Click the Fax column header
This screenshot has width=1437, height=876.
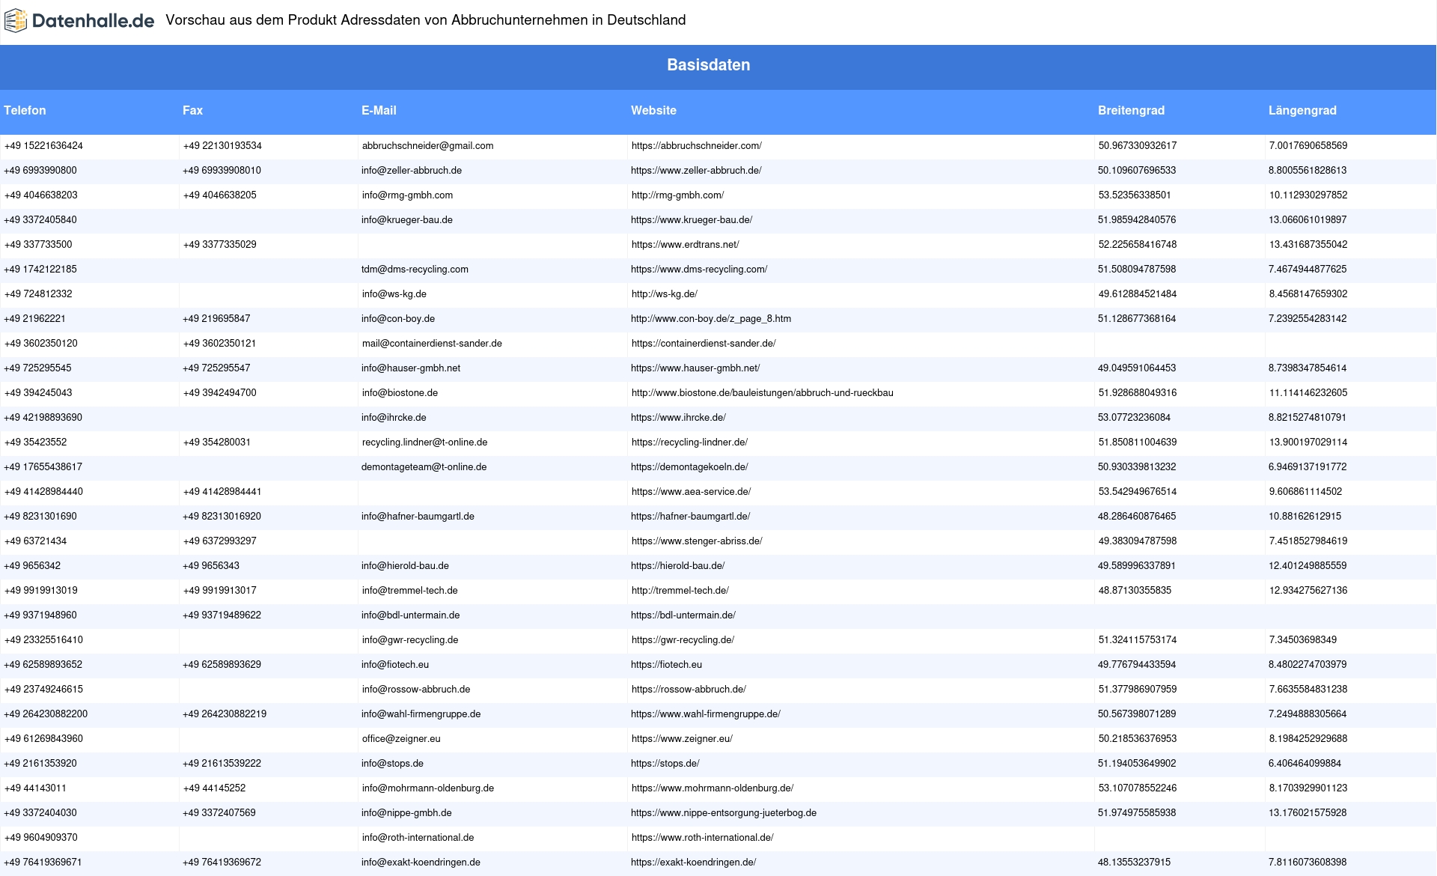192,110
